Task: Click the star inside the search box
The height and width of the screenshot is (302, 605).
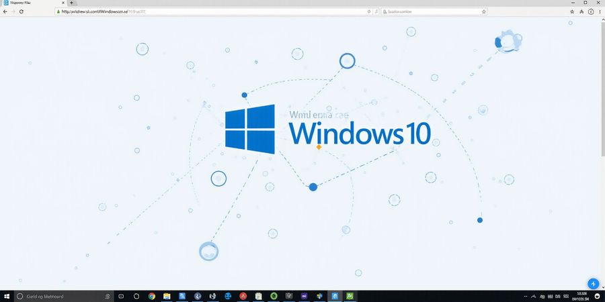Action: (x=483, y=11)
